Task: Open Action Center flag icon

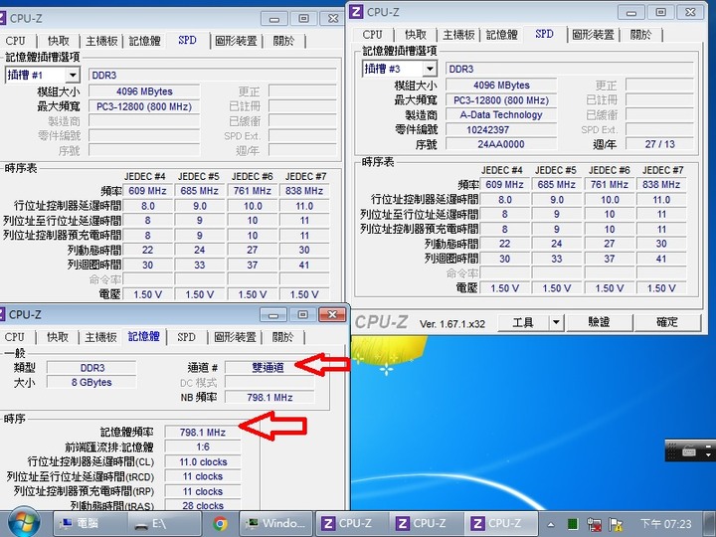Action: pos(616,524)
